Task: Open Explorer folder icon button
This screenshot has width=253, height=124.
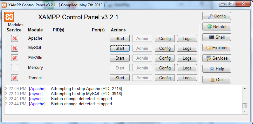Action: tap(217, 48)
